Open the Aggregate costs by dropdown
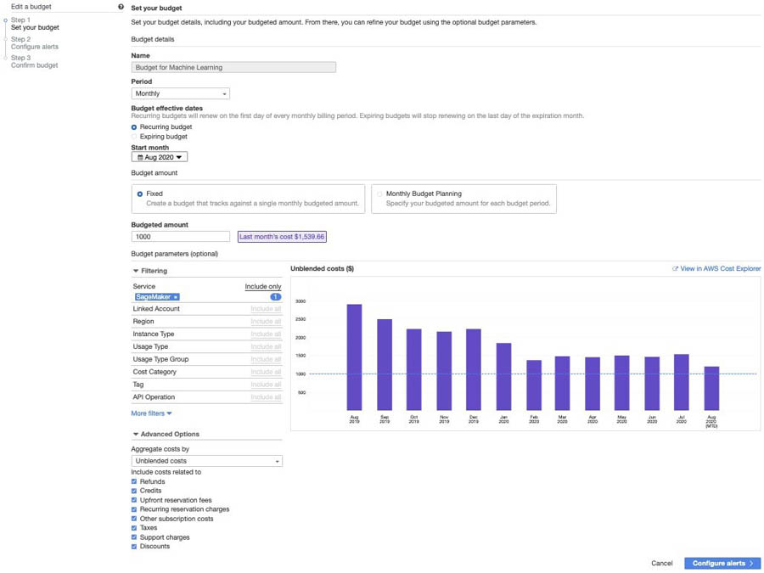This screenshot has height=573, width=764. [206, 461]
